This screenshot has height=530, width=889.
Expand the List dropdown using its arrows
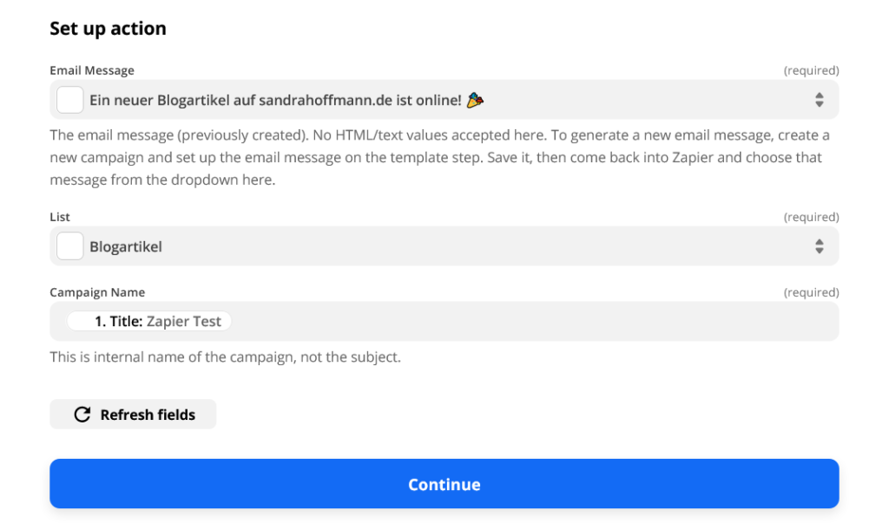pos(819,246)
